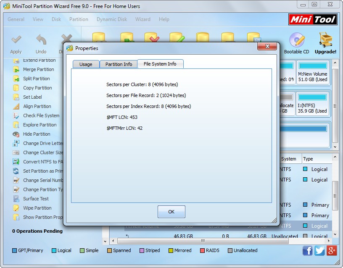Open the View menu

coord(38,19)
